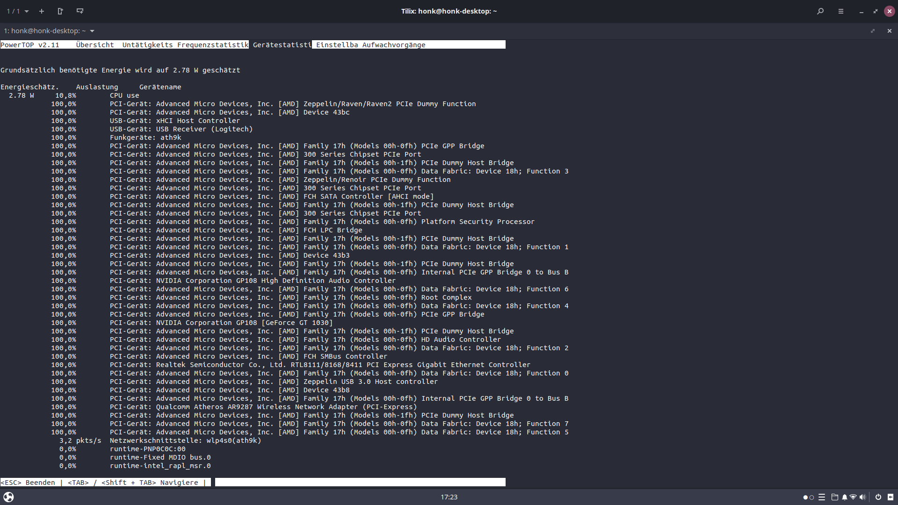Open Tilix find magnifier icon
898x505 pixels.
[x=820, y=11]
